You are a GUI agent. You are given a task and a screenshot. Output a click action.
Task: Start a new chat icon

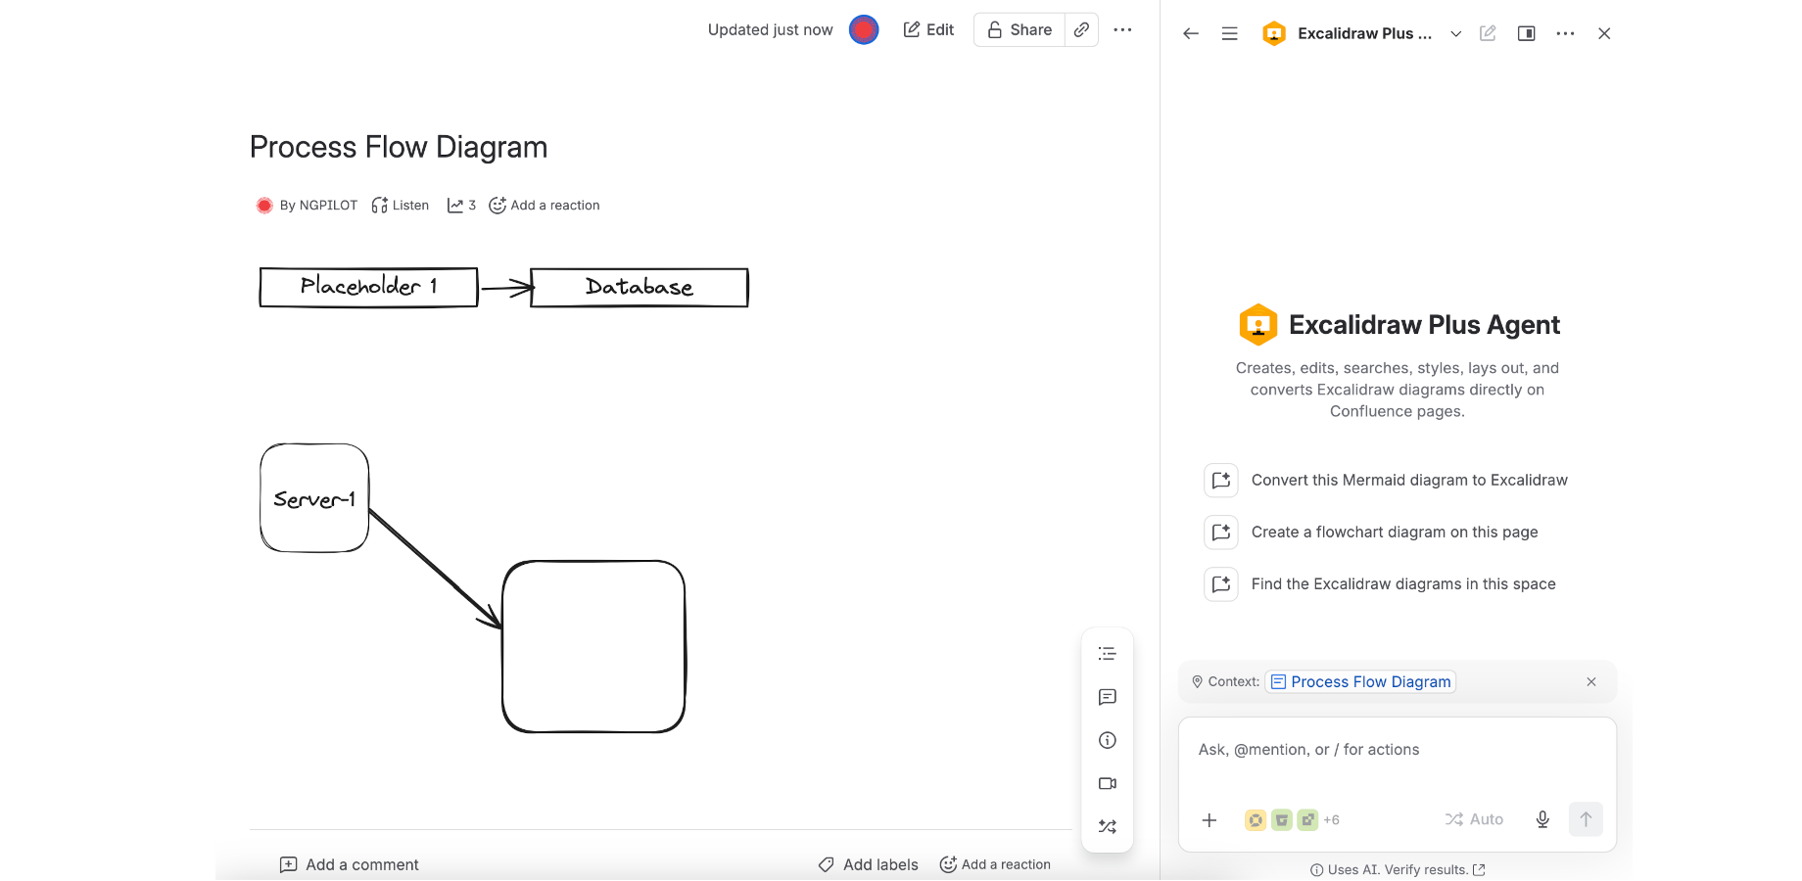(x=1488, y=33)
